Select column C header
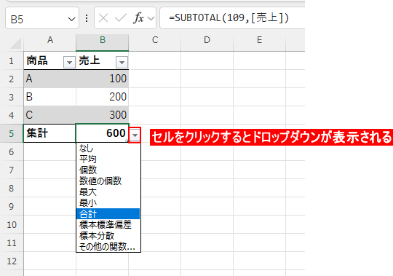393x276 pixels. (154, 40)
